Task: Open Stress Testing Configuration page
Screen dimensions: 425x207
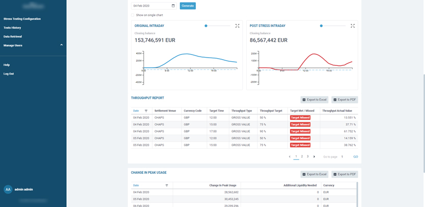Action: point(22,19)
